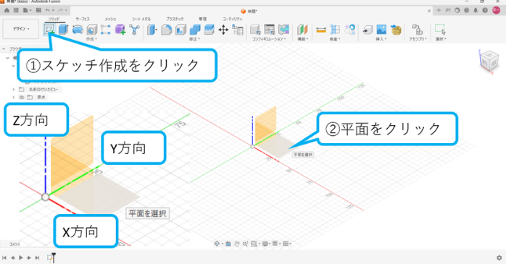Select the Measure ruler icon
This screenshot has height=264, width=506.
pyautogui.click(x=321, y=30)
